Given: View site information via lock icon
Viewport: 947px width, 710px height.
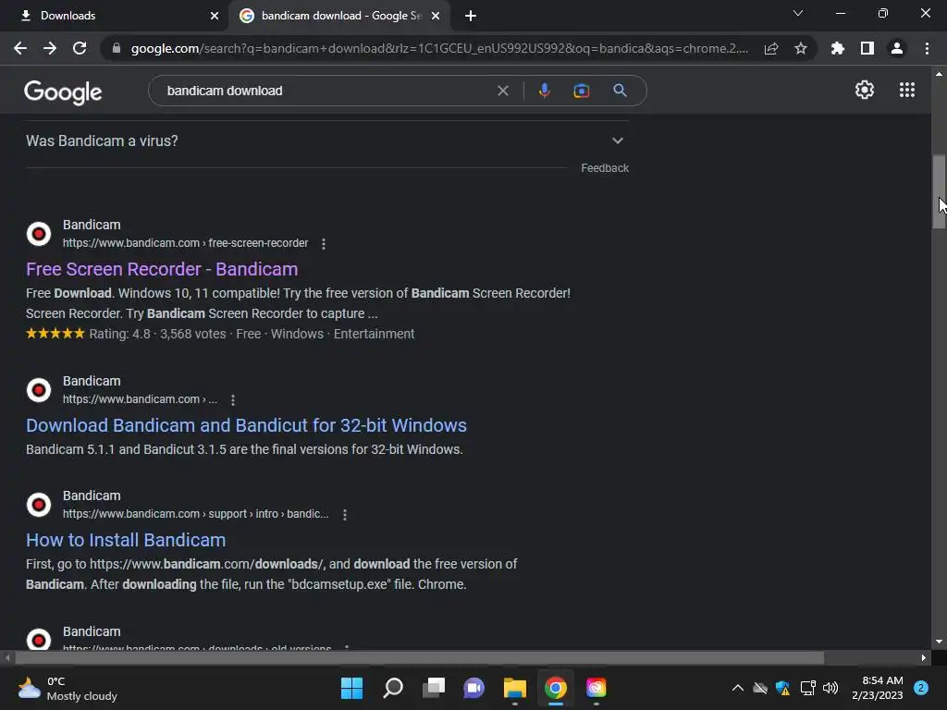Looking at the screenshot, I should coord(117,48).
